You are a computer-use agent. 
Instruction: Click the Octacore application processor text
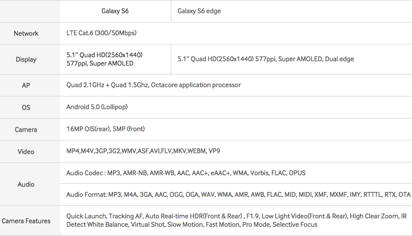154,85
